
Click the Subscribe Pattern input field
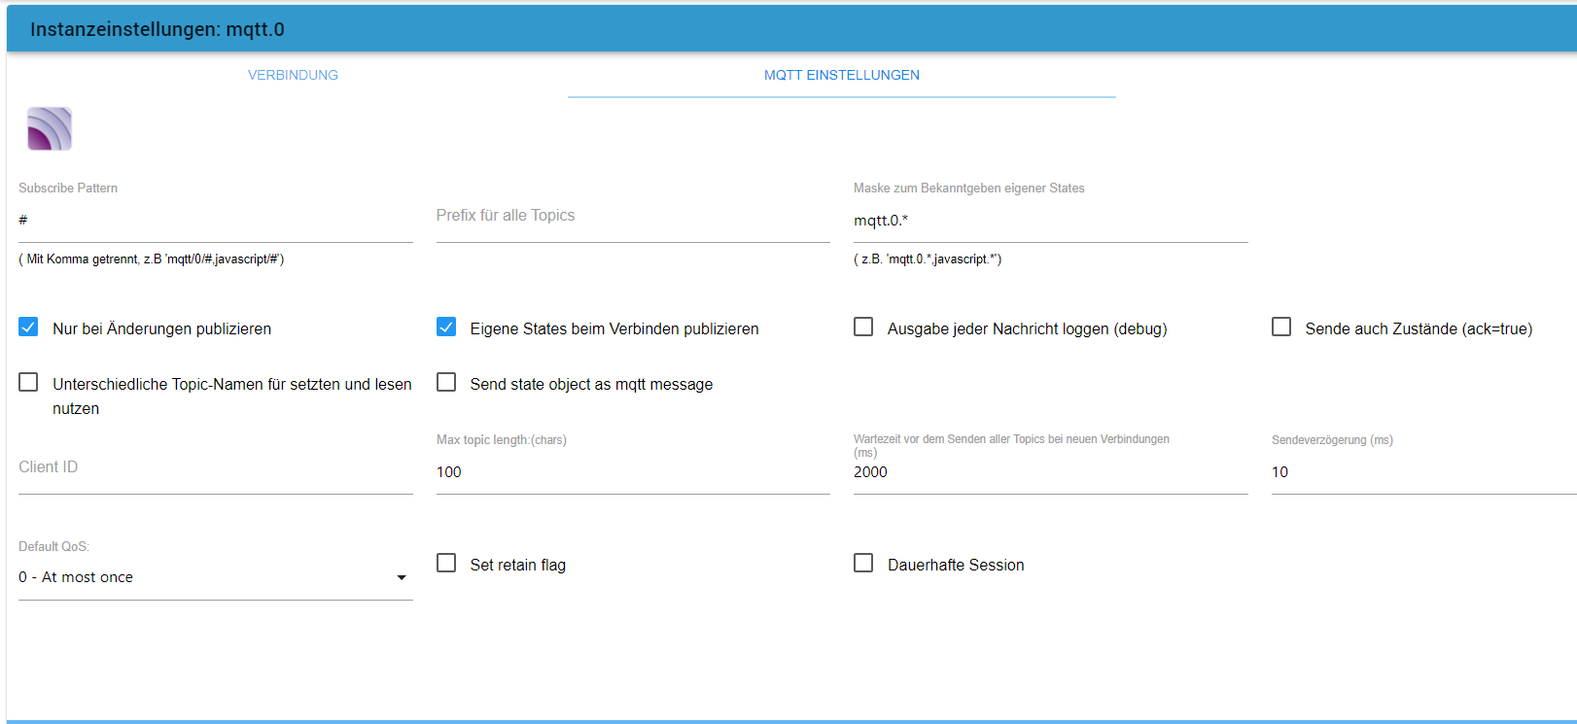click(215, 221)
